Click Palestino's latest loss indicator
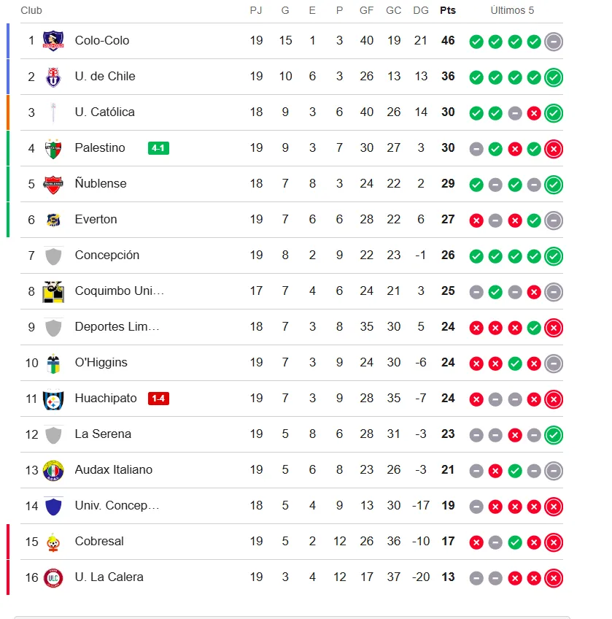612x619 pixels. [554, 149]
